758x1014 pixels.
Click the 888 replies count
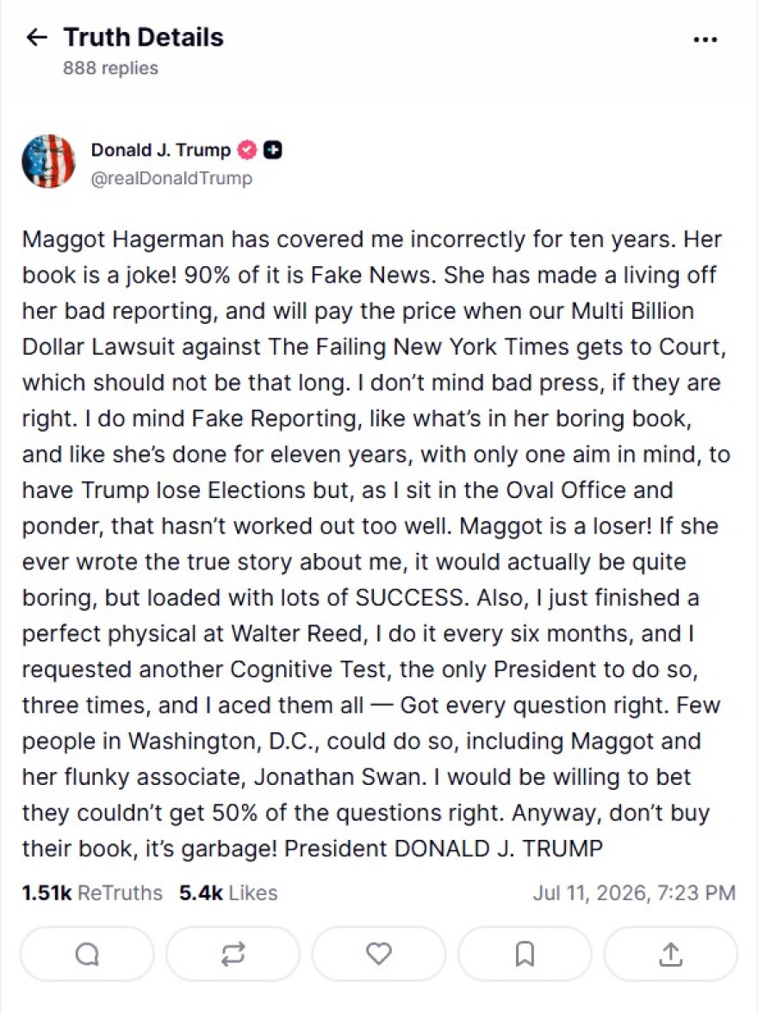[x=110, y=68]
